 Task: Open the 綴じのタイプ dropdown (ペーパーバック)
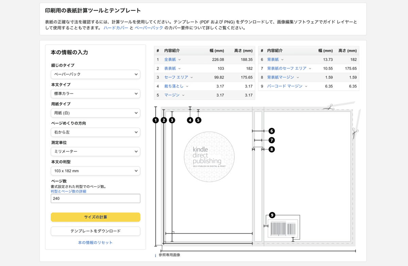[96, 74]
